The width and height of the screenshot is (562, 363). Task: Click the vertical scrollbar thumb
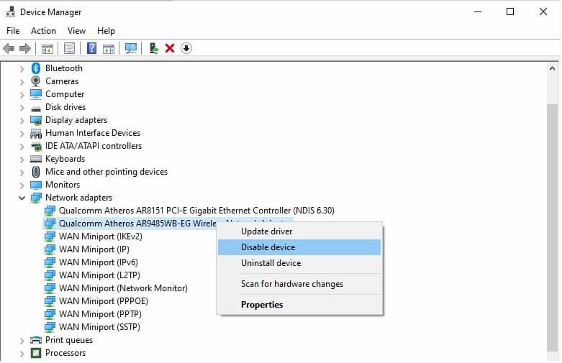pos(552,227)
